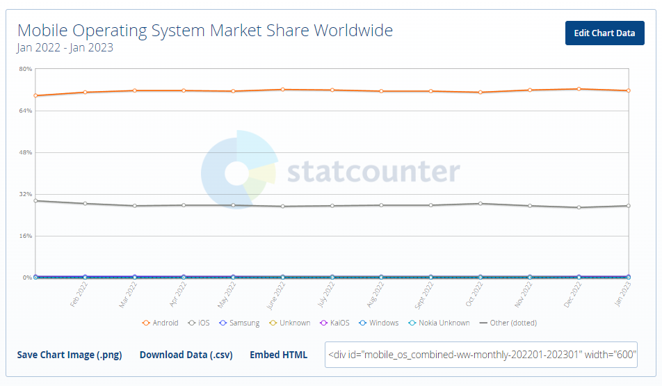
Task: Toggle the Unknown legend item
Action: click(291, 323)
